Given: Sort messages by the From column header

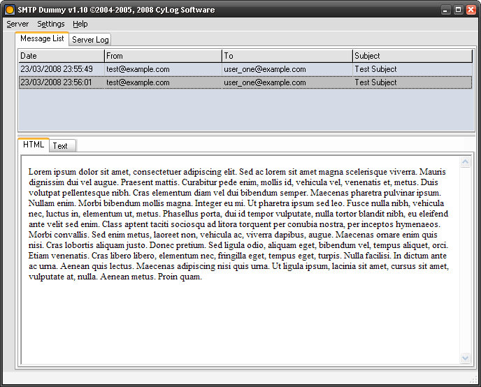Looking at the screenshot, I should (163, 56).
